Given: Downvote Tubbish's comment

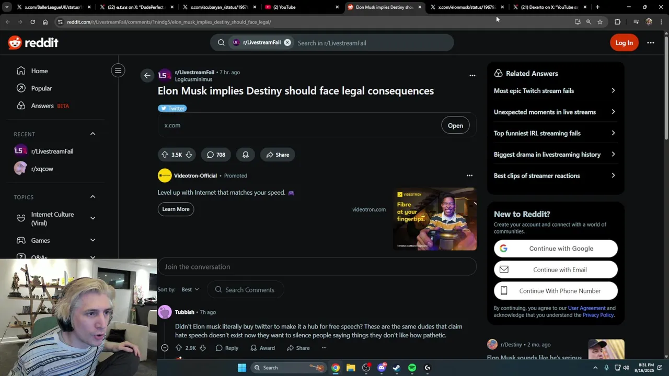Looking at the screenshot, I should [203, 348].
